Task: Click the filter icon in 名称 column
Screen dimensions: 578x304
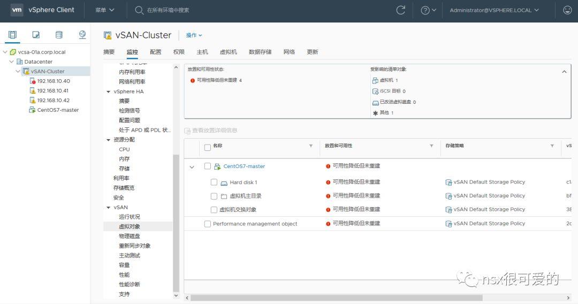Action: pyautogui.click(x=311, y=146)
